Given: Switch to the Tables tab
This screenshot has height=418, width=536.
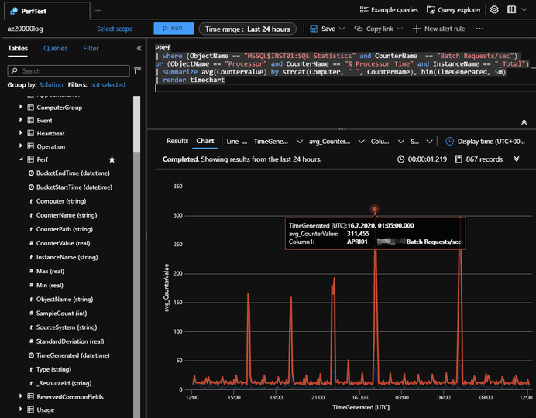Looking at the screenshot, I should tap(18, 49).
